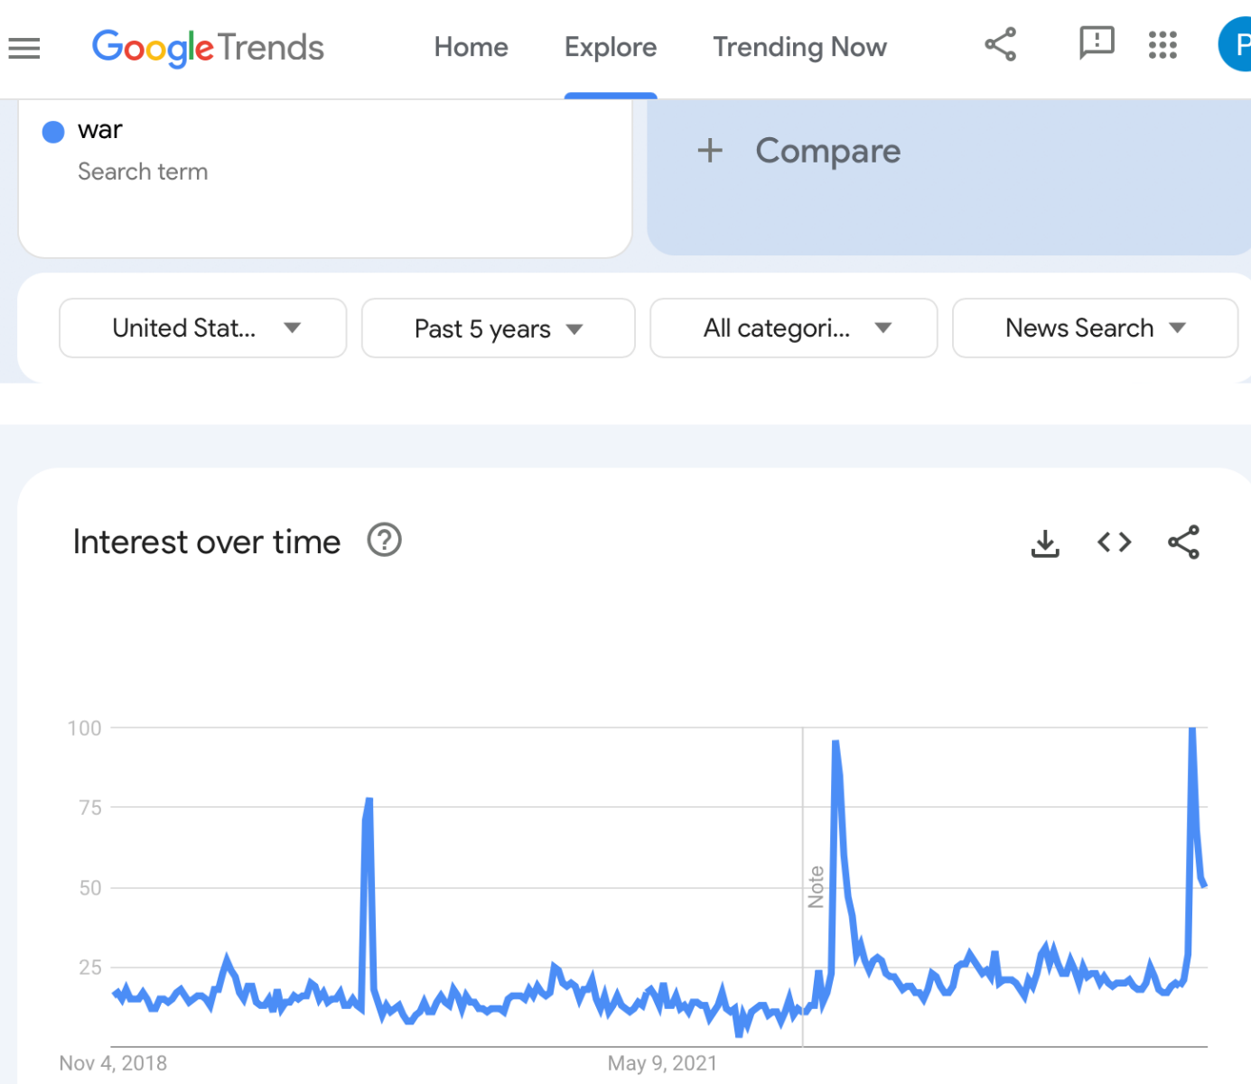Image resolution: width=1251 pixels, height=1084 pixels.
Task: Show help for Interest over time
Action: coord(384,540)
